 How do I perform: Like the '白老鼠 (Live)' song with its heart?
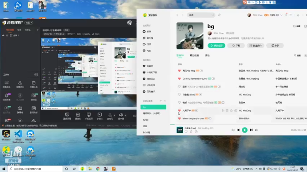click(x=179, y=94)
